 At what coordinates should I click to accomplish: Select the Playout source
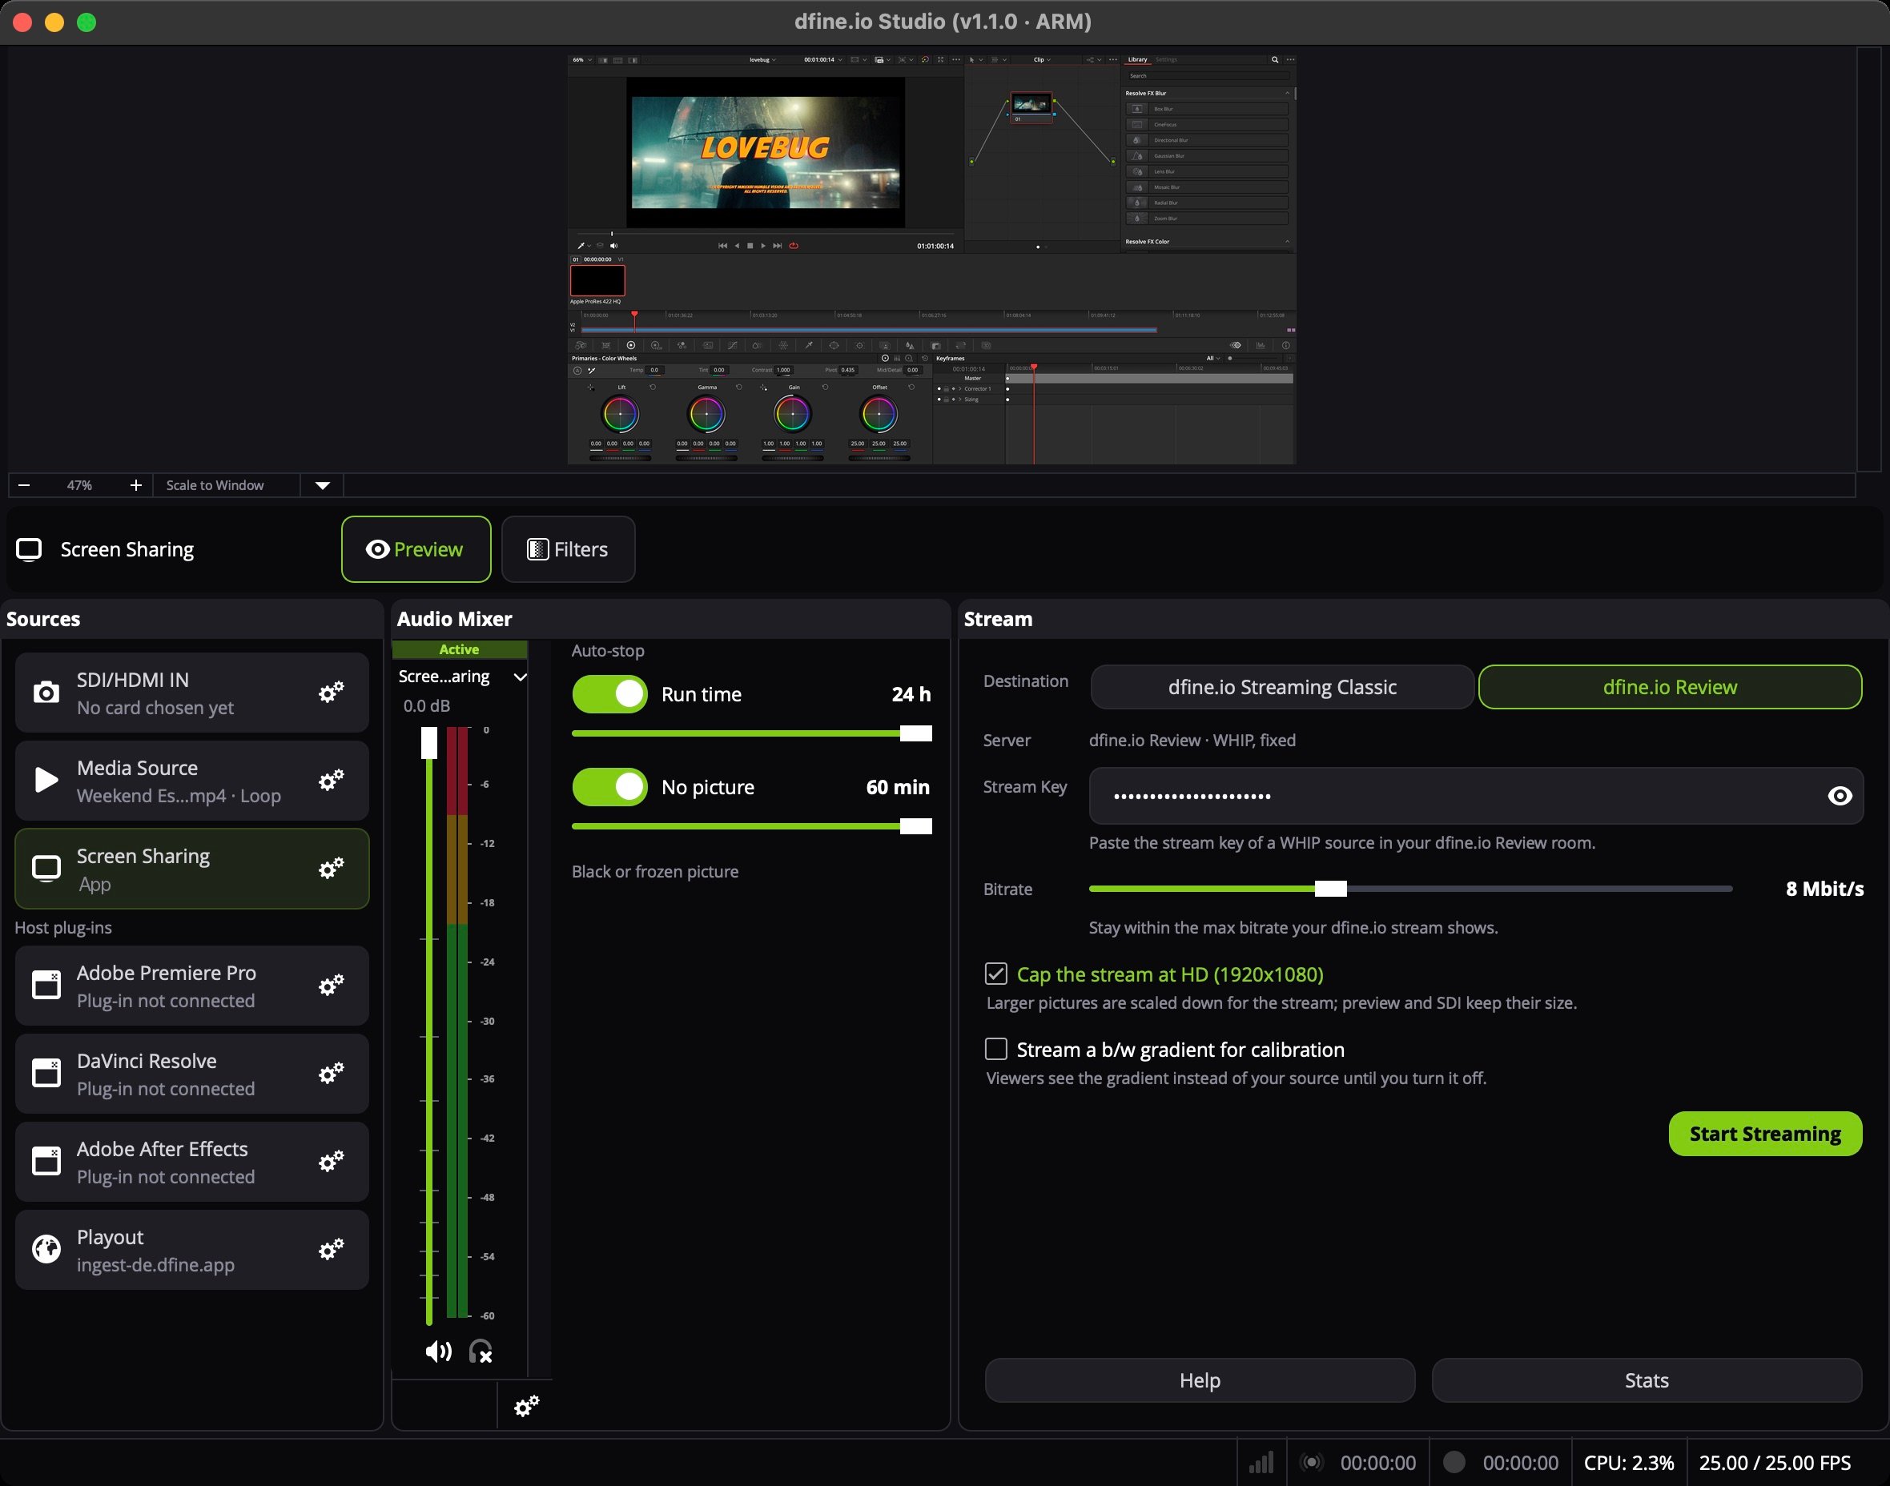pos(191,1251)
